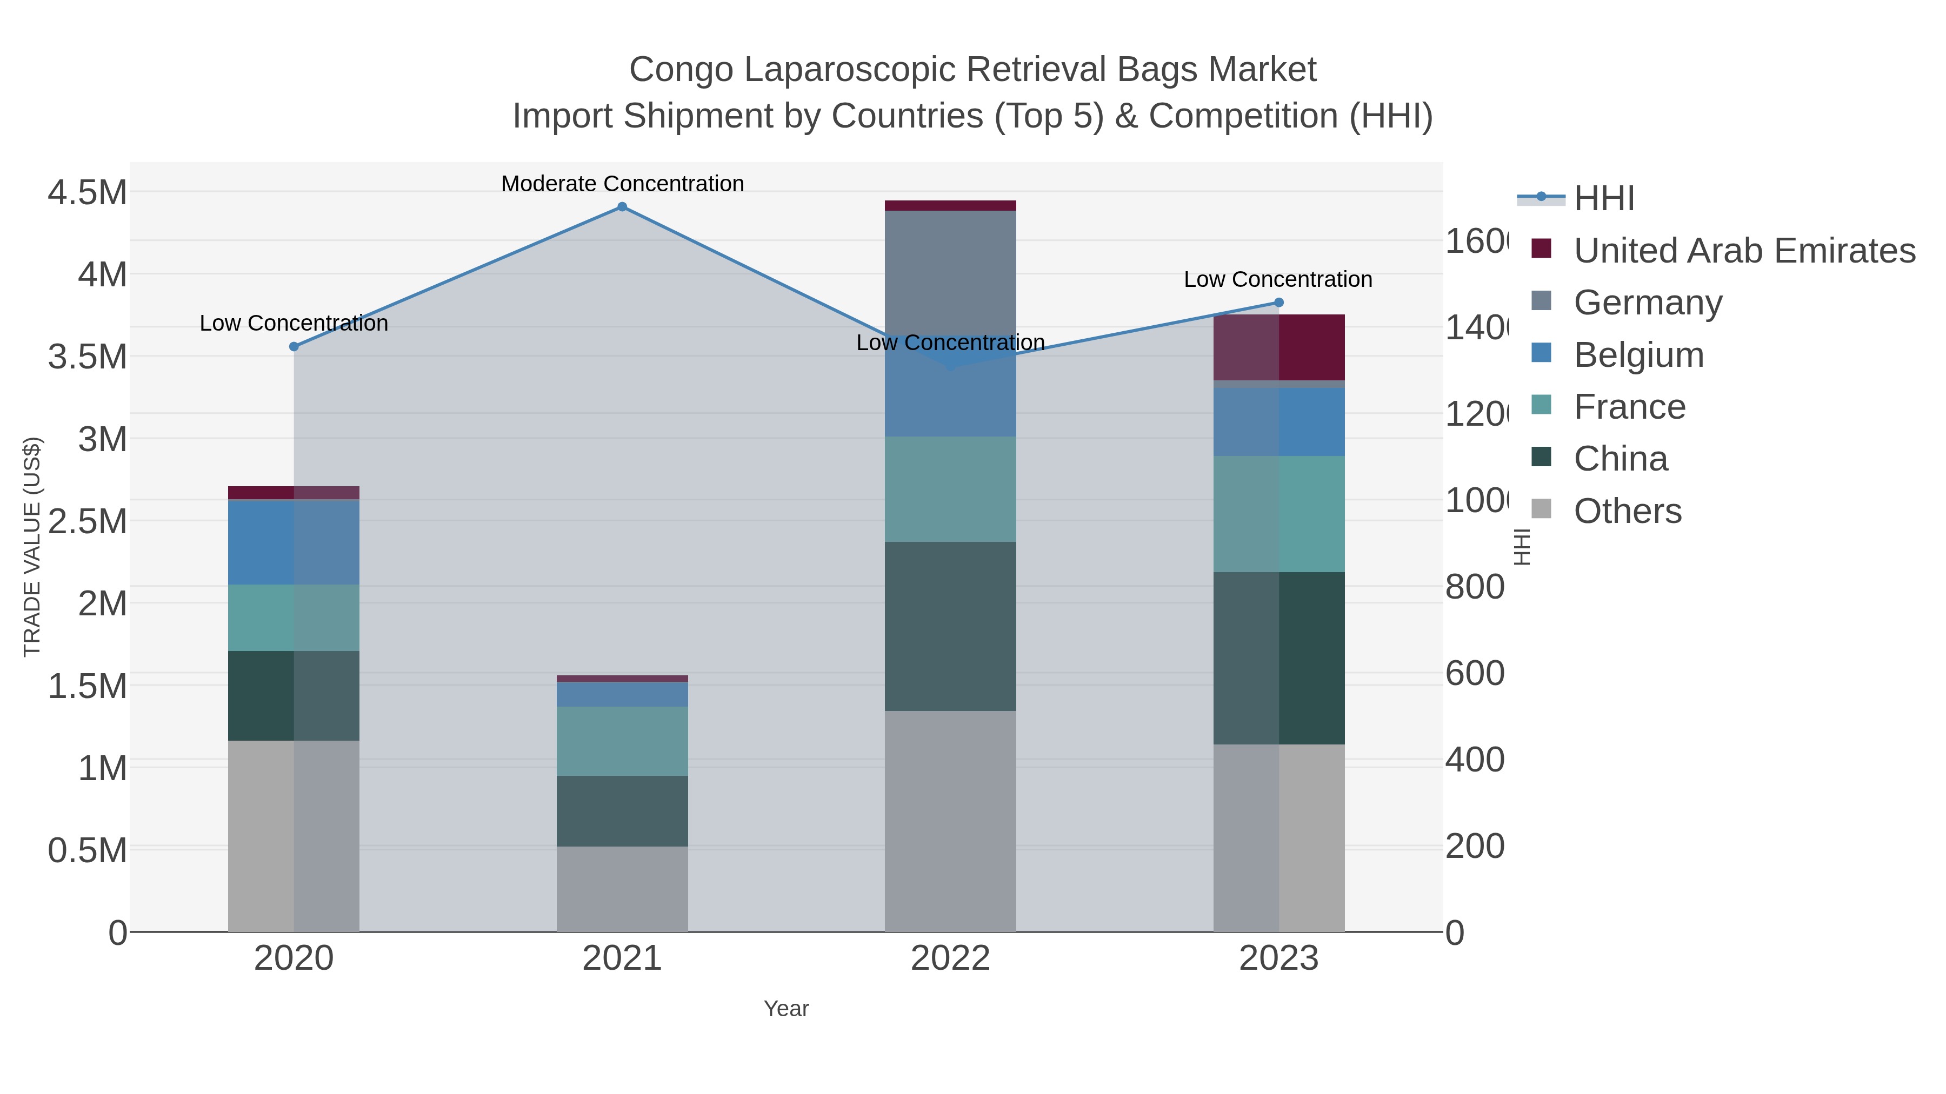Click the 2022 France bar segment
Image resolution: width=1946 pixels, height=1094 pixels.
click(x=950, y=489)
